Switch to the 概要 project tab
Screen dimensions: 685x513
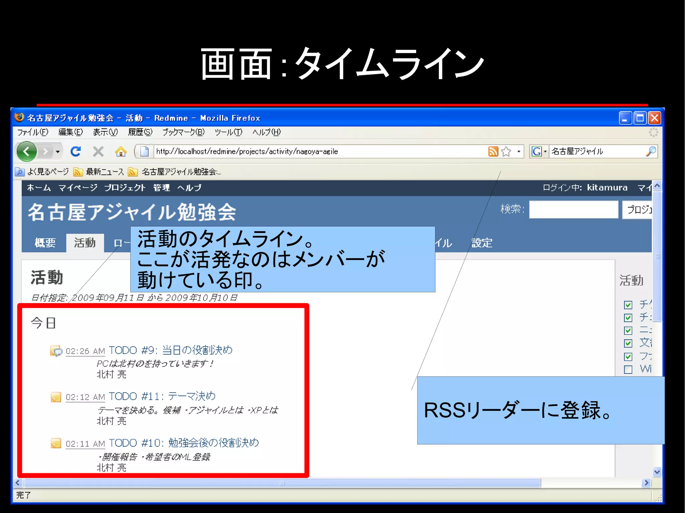click(45, 243)
